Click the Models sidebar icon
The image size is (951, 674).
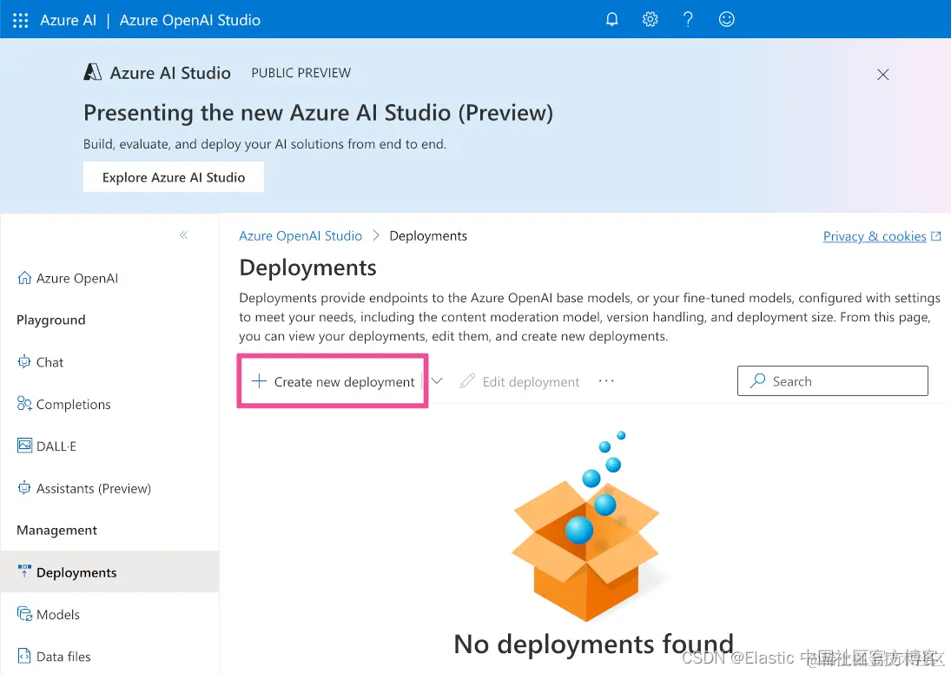24,614
